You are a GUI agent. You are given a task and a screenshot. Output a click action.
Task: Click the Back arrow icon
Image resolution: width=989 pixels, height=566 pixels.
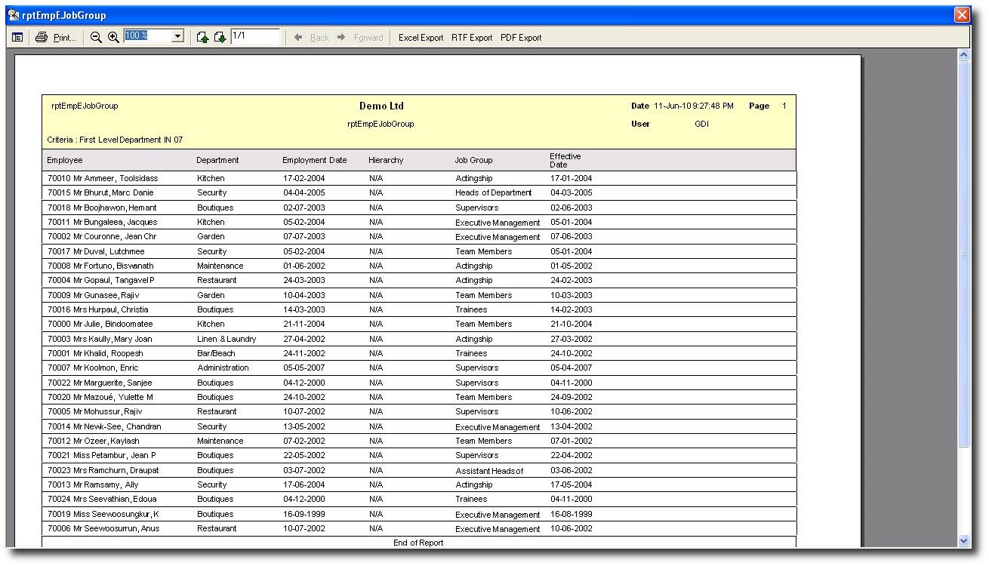(x=298, y=37)
